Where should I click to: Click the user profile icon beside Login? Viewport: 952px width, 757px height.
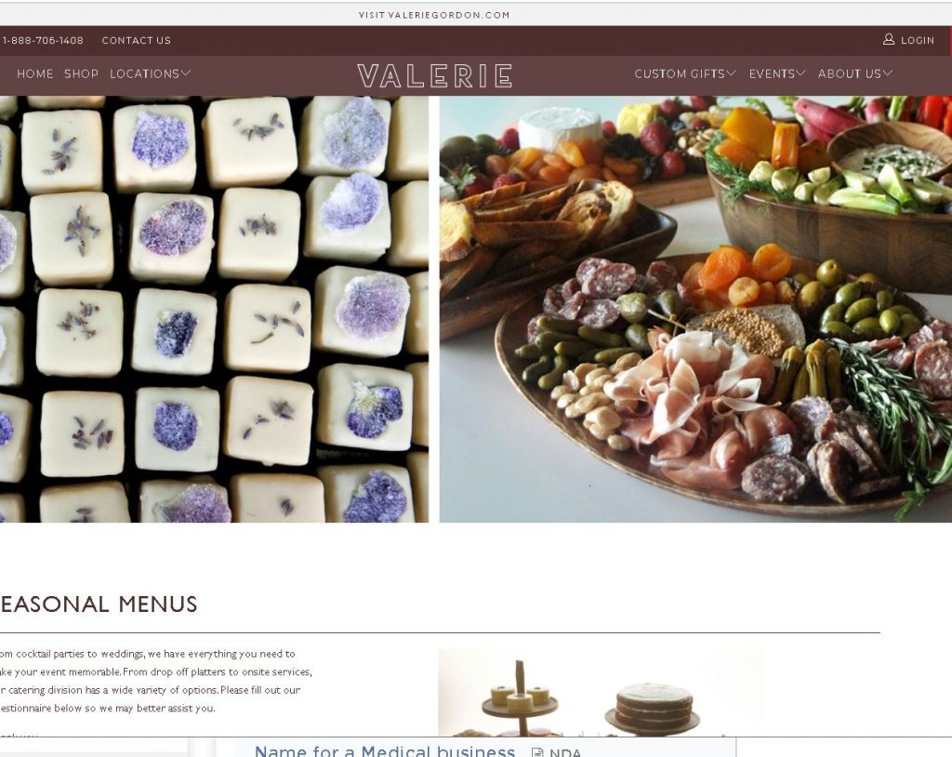[x=888, y=39]
